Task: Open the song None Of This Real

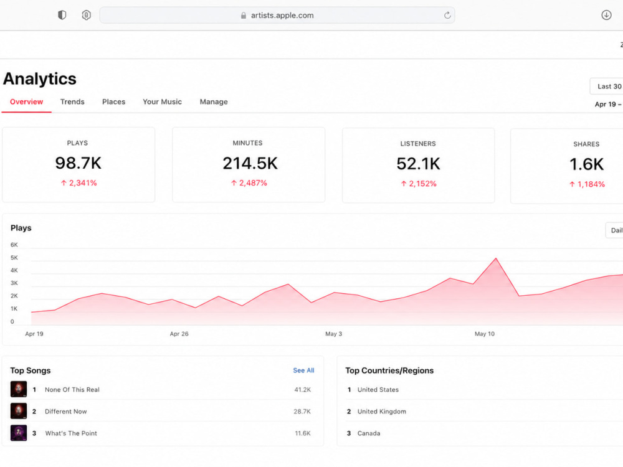Action: (x=72, y=390)
